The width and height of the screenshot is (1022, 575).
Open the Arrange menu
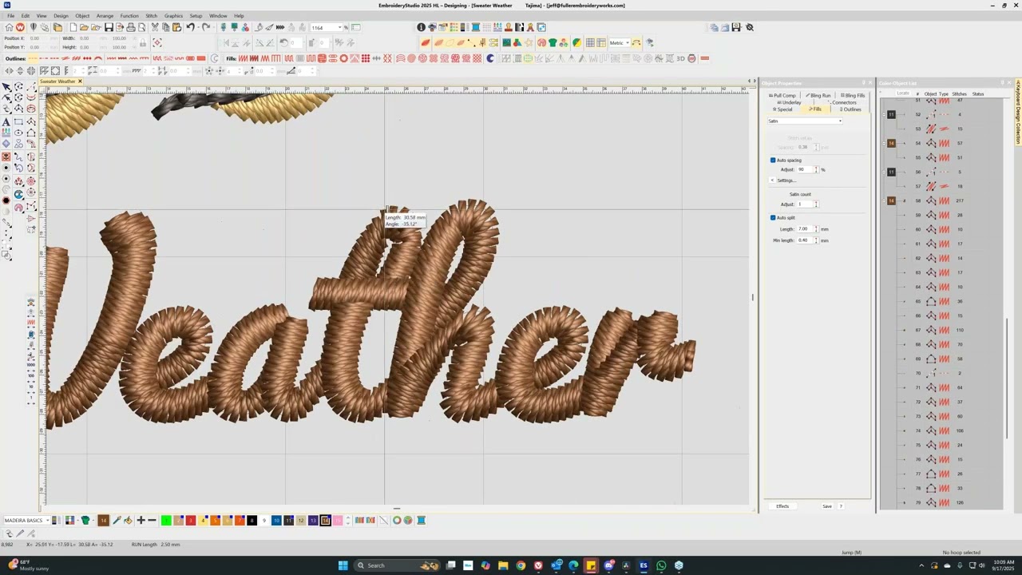pos(105,16)
